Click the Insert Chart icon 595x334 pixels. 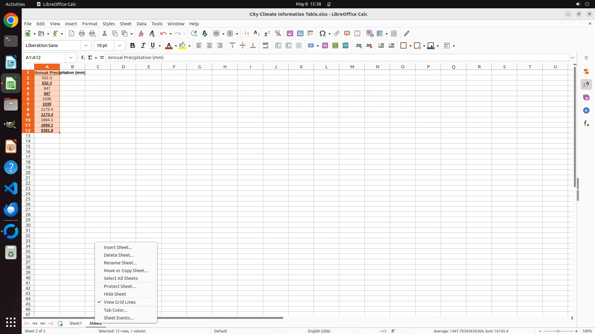(x=300, y=33)
